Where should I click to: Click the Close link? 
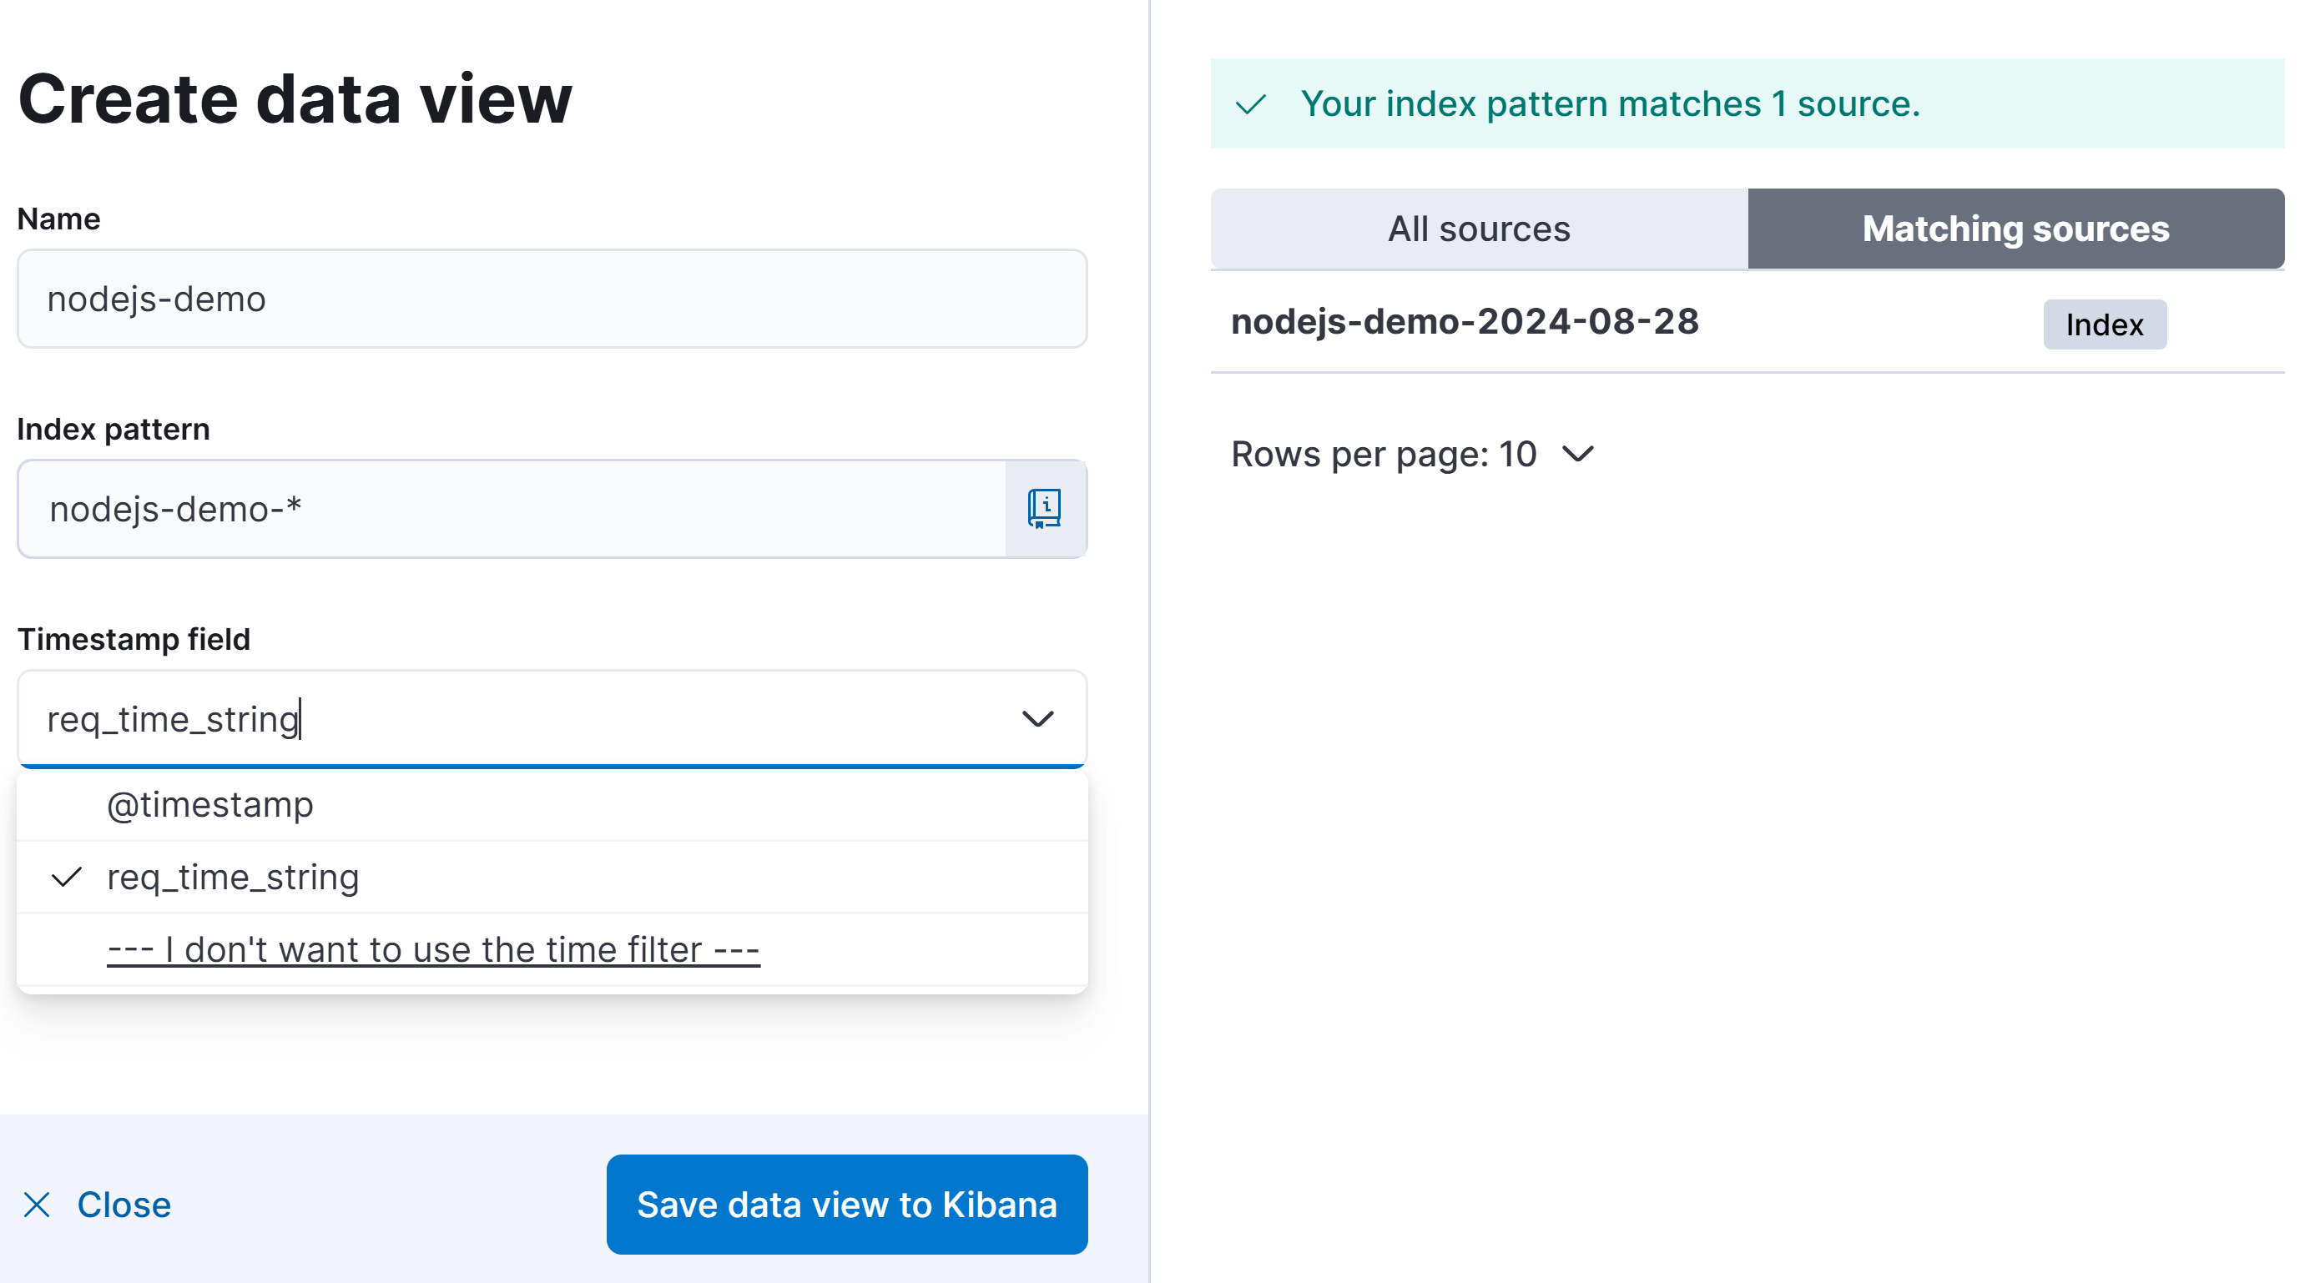click(x=124, y=1205)
